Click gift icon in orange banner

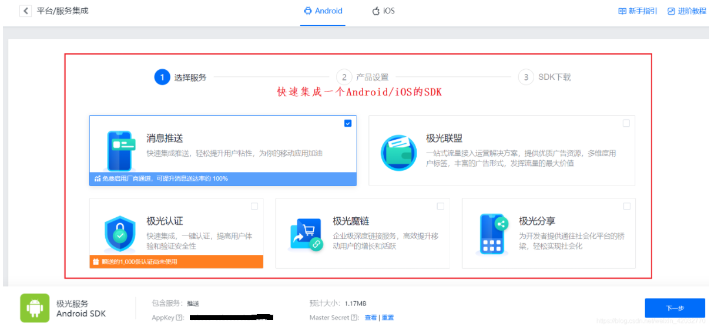tap(96, 262)
